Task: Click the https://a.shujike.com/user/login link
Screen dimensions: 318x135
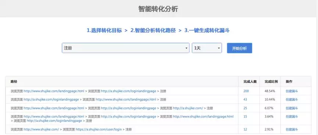Action: click(99, 129)
